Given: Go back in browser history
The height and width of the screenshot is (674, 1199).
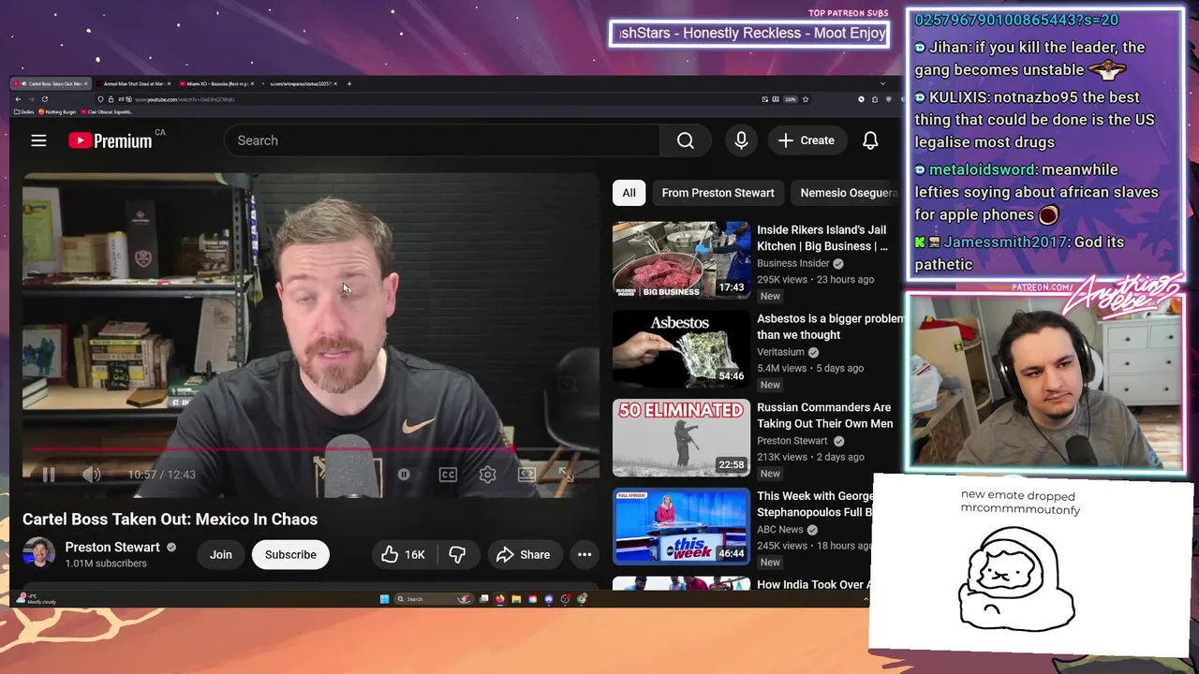Looking at the screenshot, I should tap(18, 99).
